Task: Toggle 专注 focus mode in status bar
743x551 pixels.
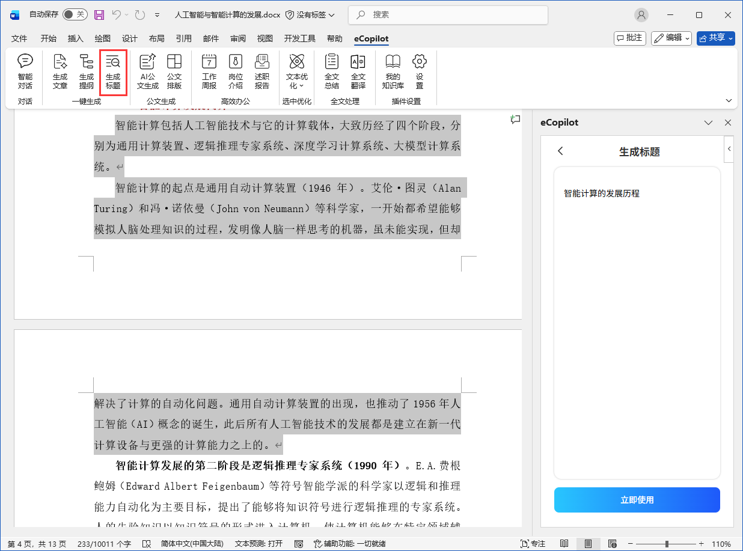Action: pyautogui.click(x=533, y=544)
